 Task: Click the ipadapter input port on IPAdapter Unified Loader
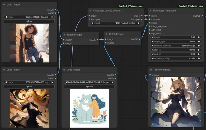pos(89,19)
